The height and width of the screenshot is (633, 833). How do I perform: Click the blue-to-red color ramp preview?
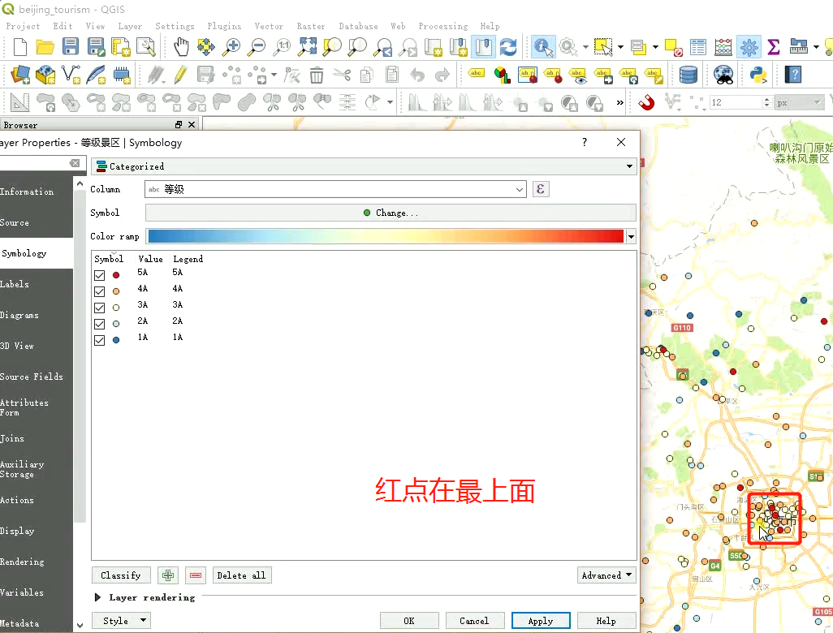(x=382, y=236)
